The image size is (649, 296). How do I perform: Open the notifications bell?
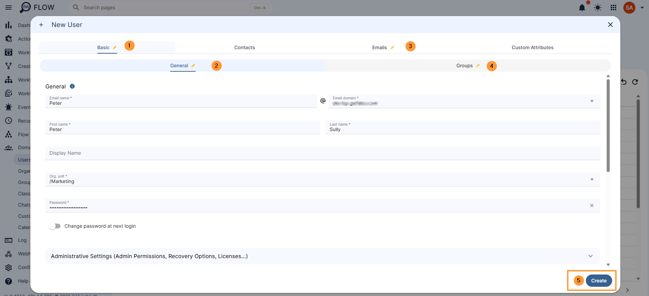[x=582, y=8]
